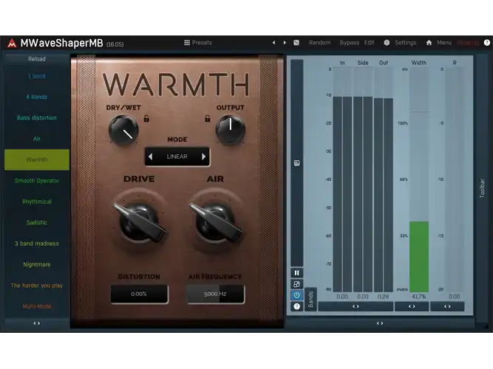Select The harder you play preset
Image resolution: width=493 pixels, height=369 pixels.
pos(37,286)
